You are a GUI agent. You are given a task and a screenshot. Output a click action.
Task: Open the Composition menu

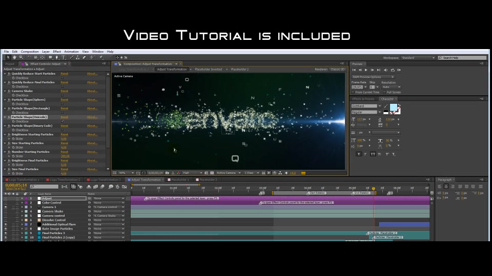(30, 52)
